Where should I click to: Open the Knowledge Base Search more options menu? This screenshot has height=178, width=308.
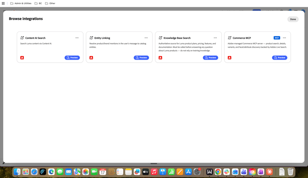coord(215,38)
